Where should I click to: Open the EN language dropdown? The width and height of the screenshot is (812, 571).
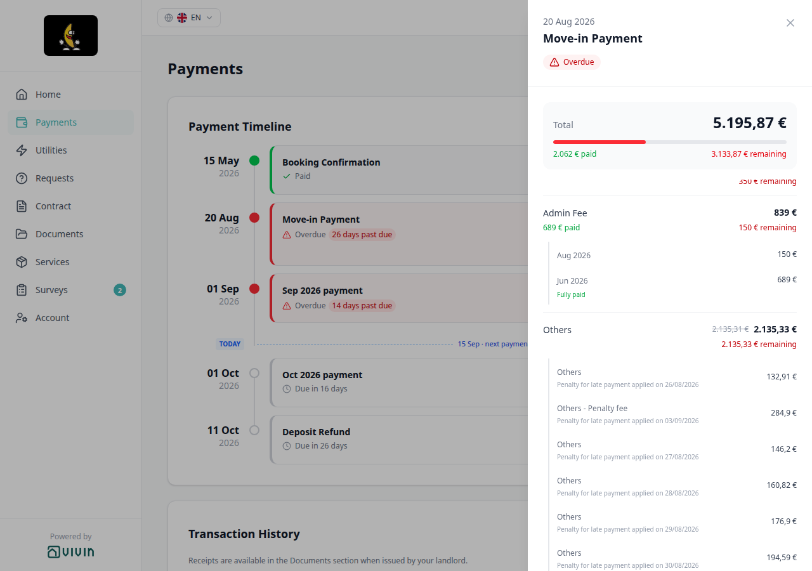click(189, 18)
